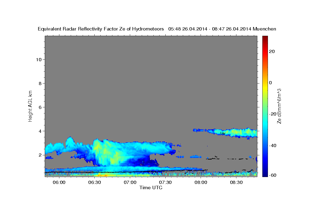The image size is (318, 212).
Task: Click the '06:00' time tick label
Action: tap(59, 183)
